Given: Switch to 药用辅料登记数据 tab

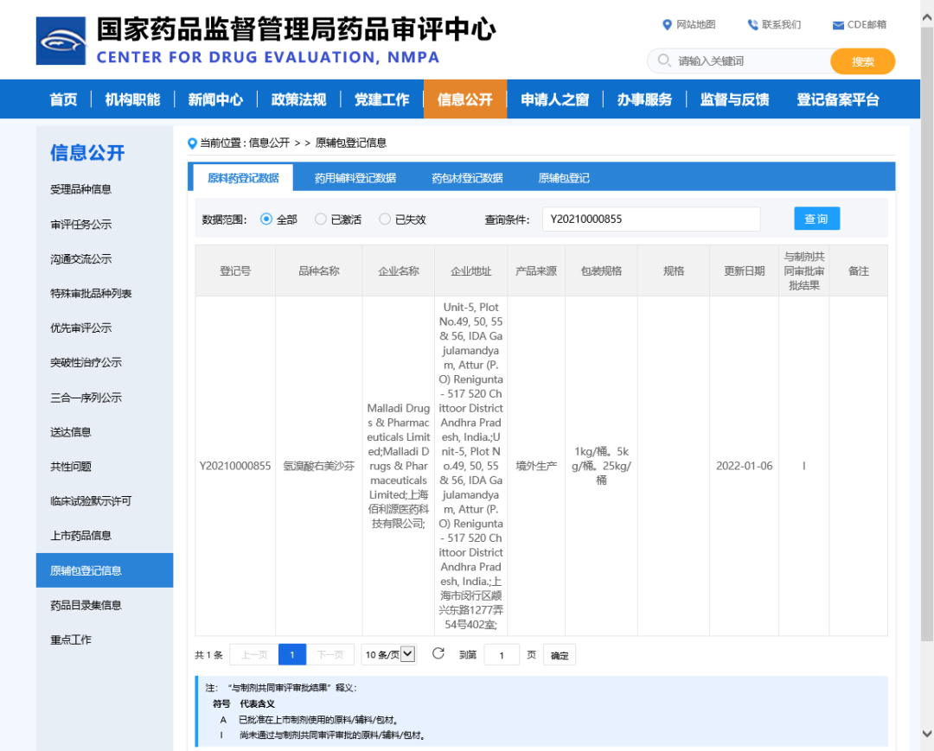Looking at the screenshot, I should click(x=355, y=178).
